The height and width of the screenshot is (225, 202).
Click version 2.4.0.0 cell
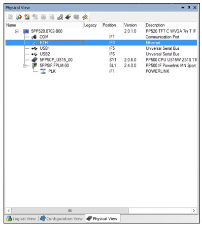click(x=130, y=66)
